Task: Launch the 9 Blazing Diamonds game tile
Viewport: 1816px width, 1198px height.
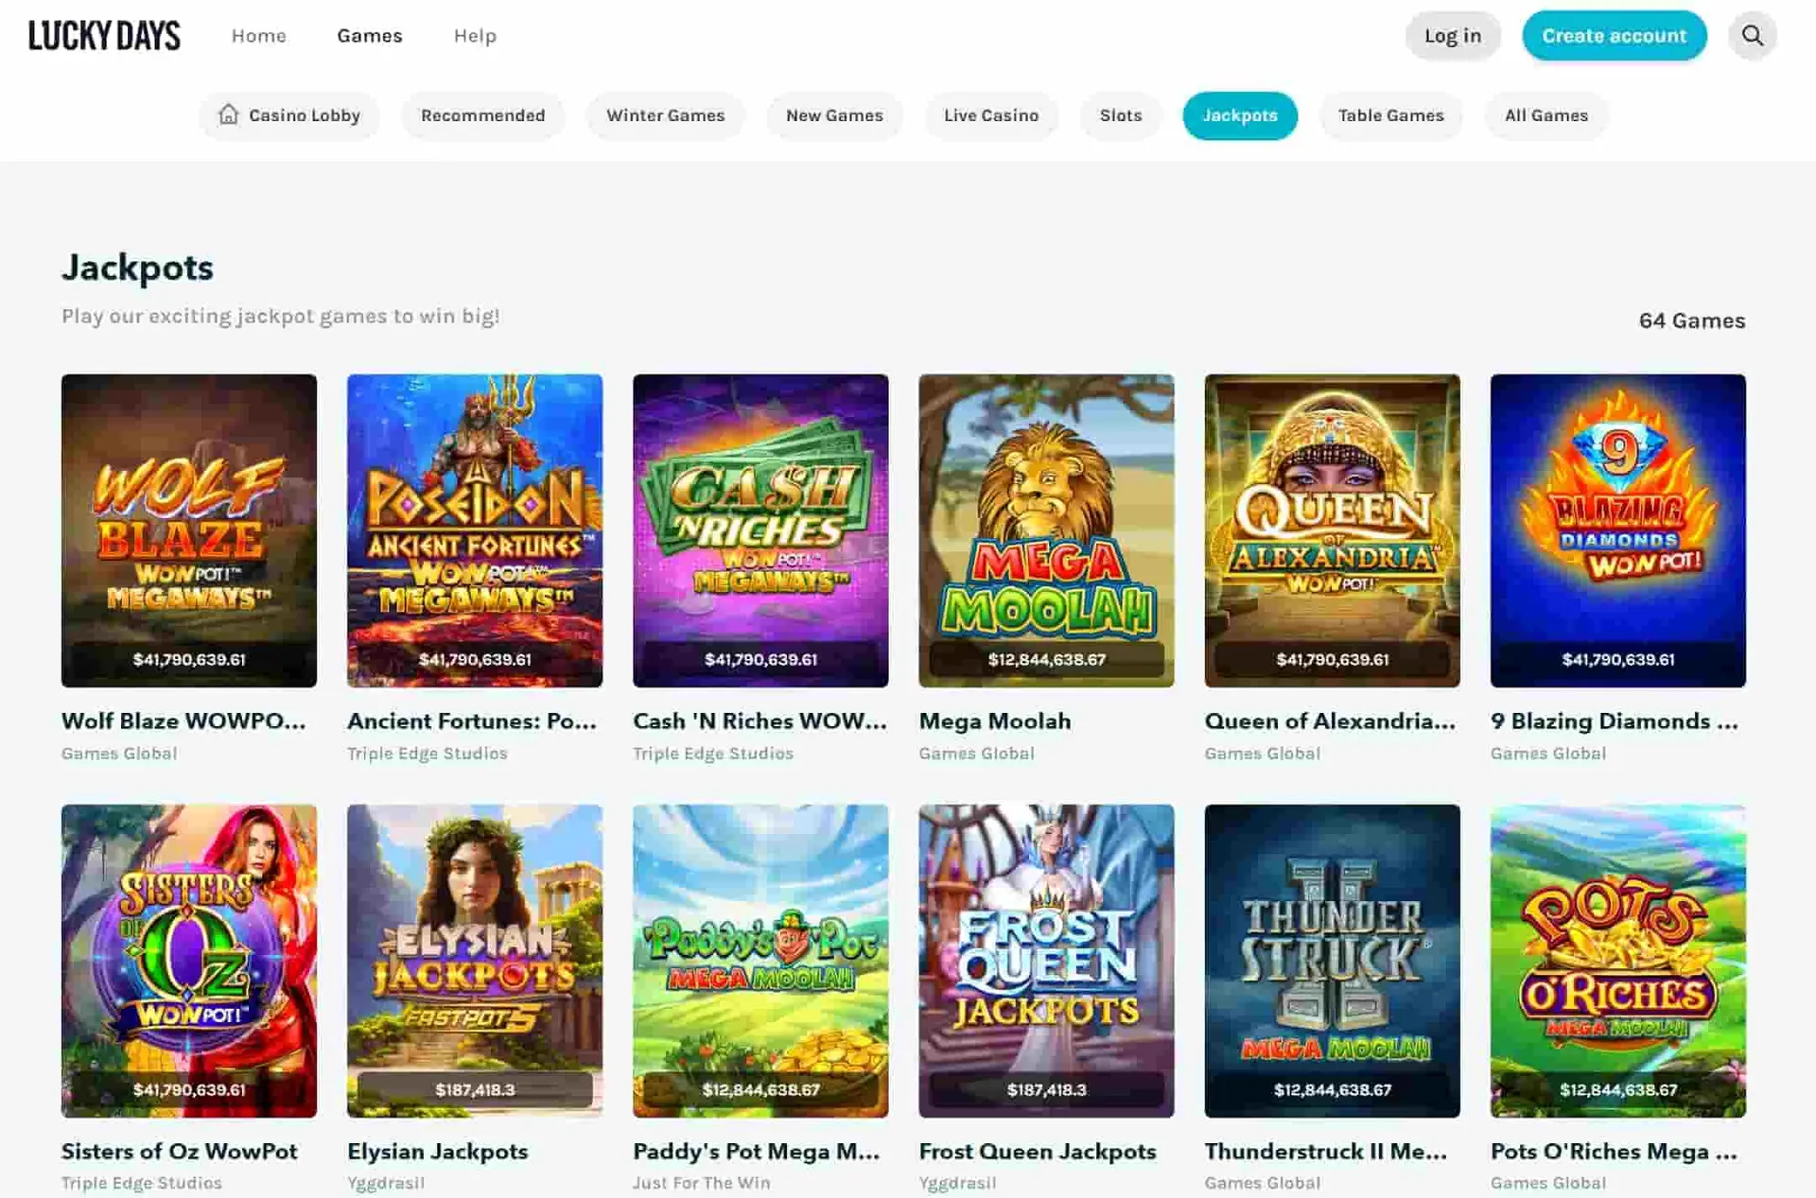Action: [1617, 530]
